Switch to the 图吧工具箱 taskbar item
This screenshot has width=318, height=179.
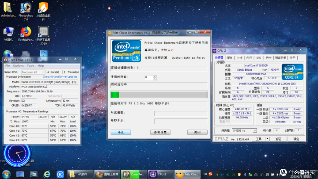pyautogui.click(x=107, y=174)
